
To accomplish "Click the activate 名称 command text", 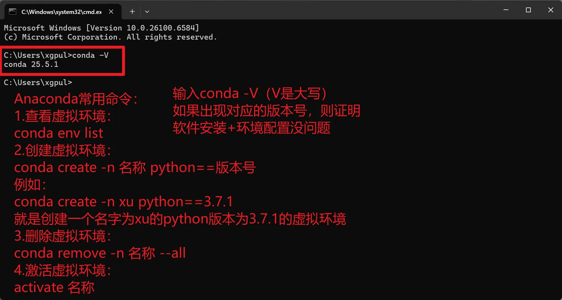I will tap(54, 287).
